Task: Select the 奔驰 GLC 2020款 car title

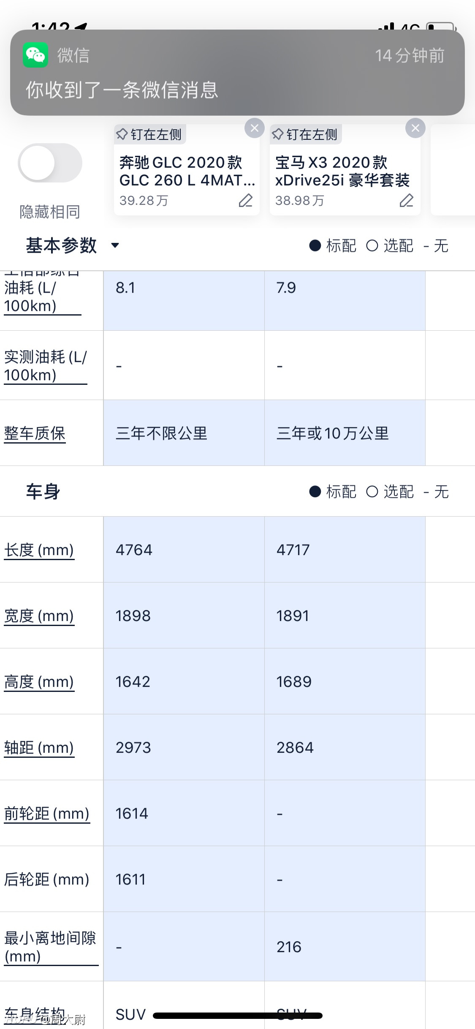Action: 187,171
